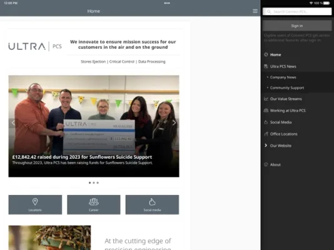Tap the 12:00 PM clock in status bar
This screenshot has width=334, height=250.
pos(11,3)
